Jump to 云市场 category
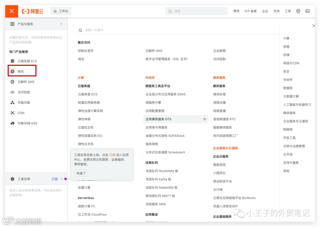The width and height of the screenshot is (320, 227). [x=288, y=154]
